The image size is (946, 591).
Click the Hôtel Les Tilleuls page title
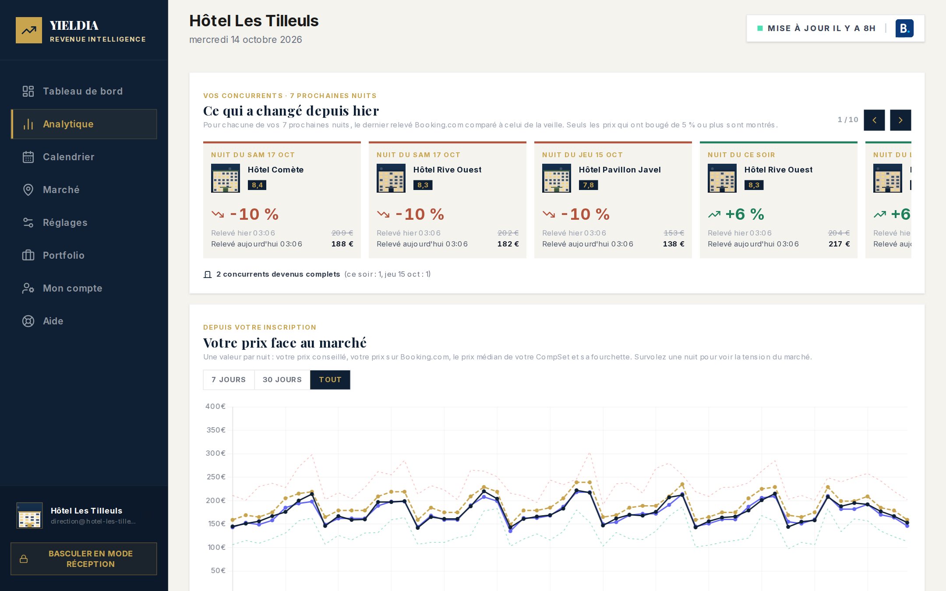coord(254,21)
